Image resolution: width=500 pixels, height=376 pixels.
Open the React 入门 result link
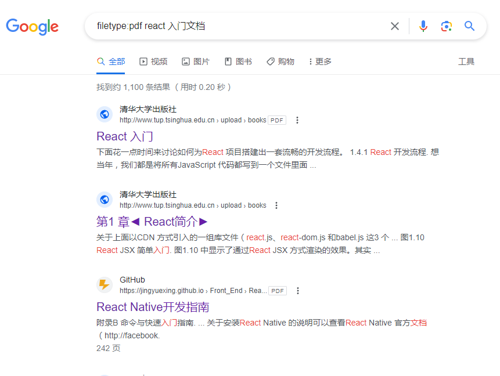pyautogui.click(x=125, y=136)
